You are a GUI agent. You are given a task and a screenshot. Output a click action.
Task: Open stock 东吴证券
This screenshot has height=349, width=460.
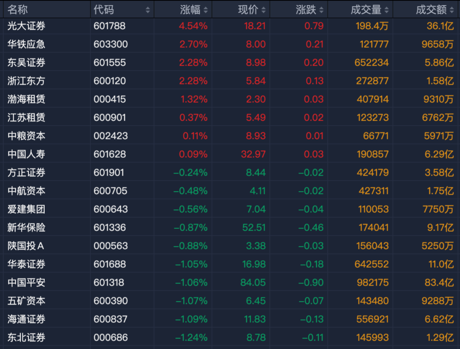pyautogui.click(x=26, y=63)
